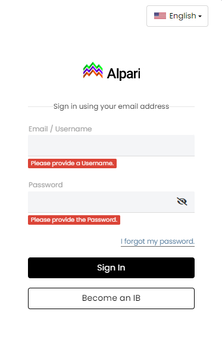Click the 'Sign in using your email address' heading
The width and height of the screenshot is (222, 346).
[x=111, y=106]
